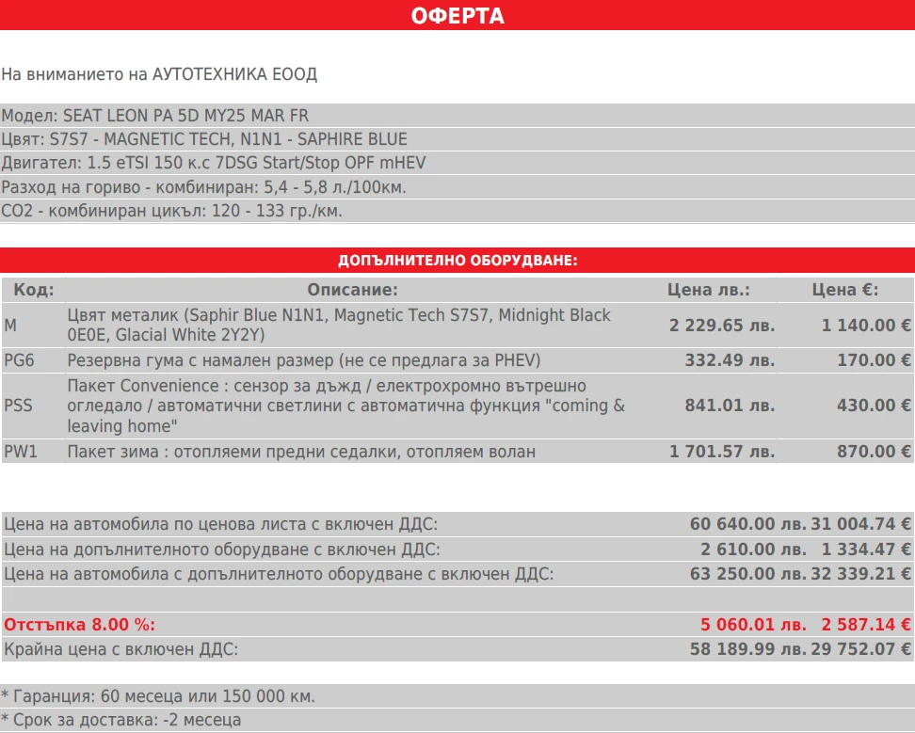Click the ОФЕРТА header title

coord(457,16)
